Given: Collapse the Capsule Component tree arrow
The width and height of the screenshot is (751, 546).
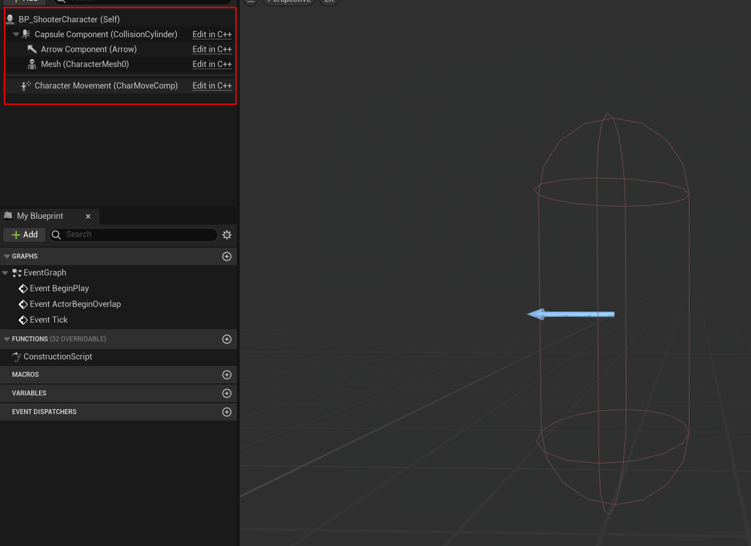Looking at the screenshot, I should 16,34.
